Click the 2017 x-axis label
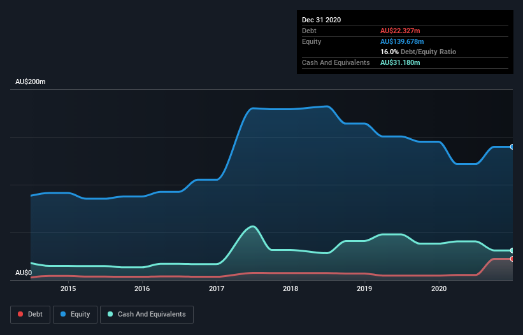This screenshot has height=335, width=523. 217,289
